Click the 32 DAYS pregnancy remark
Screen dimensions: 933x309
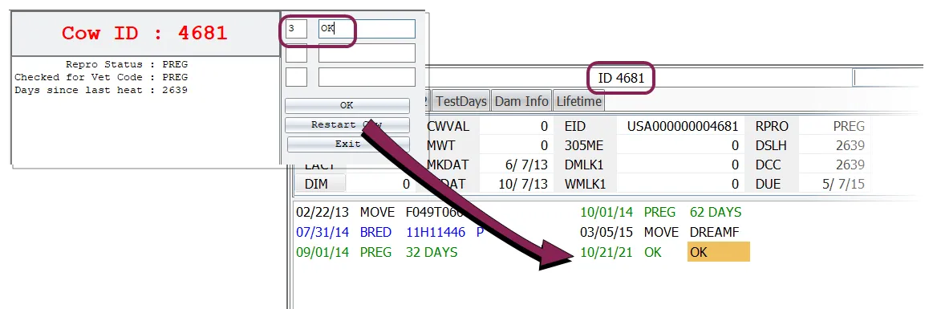pyautogui.click(x=432, y=253)
